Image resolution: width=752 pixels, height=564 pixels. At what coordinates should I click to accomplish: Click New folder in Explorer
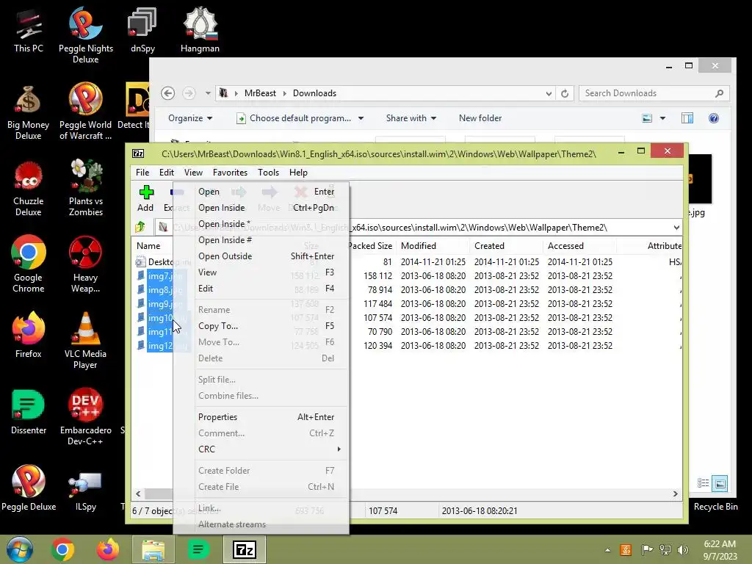tap(480, 118)
